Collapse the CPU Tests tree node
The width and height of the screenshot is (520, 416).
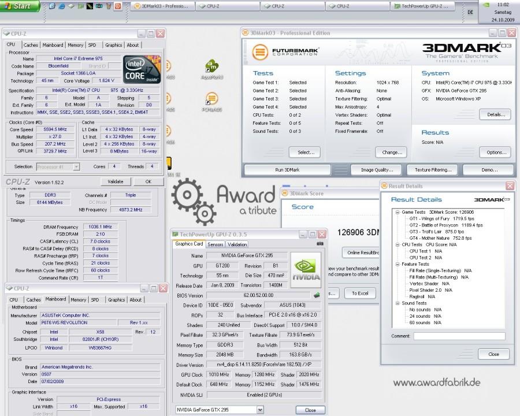click(397, 244)
